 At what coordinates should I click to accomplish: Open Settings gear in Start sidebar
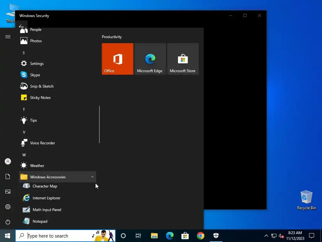tap(8, 207)
